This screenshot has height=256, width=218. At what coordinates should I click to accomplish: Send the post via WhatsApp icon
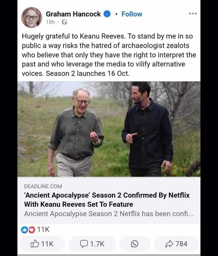coord(135,244)
